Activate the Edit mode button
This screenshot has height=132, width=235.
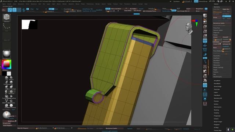click(x=10, y=10)
